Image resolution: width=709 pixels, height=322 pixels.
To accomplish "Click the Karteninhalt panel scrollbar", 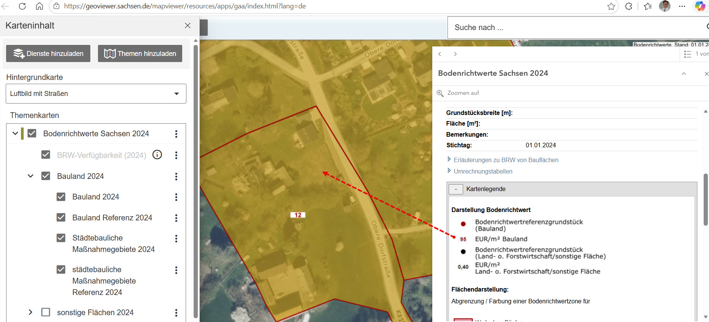I will pos(196,181).
